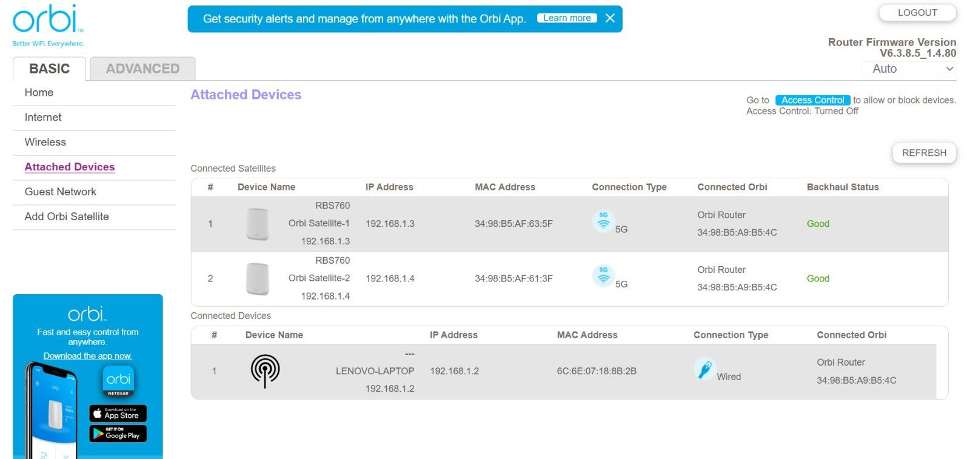This screenshot has width=970, height=459.
Task: Open the Guest Network page
Action: coord(61,192)
